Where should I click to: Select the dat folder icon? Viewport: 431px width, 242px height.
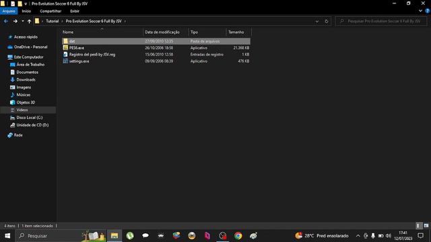pyautogui.click(x=65, y=41)
